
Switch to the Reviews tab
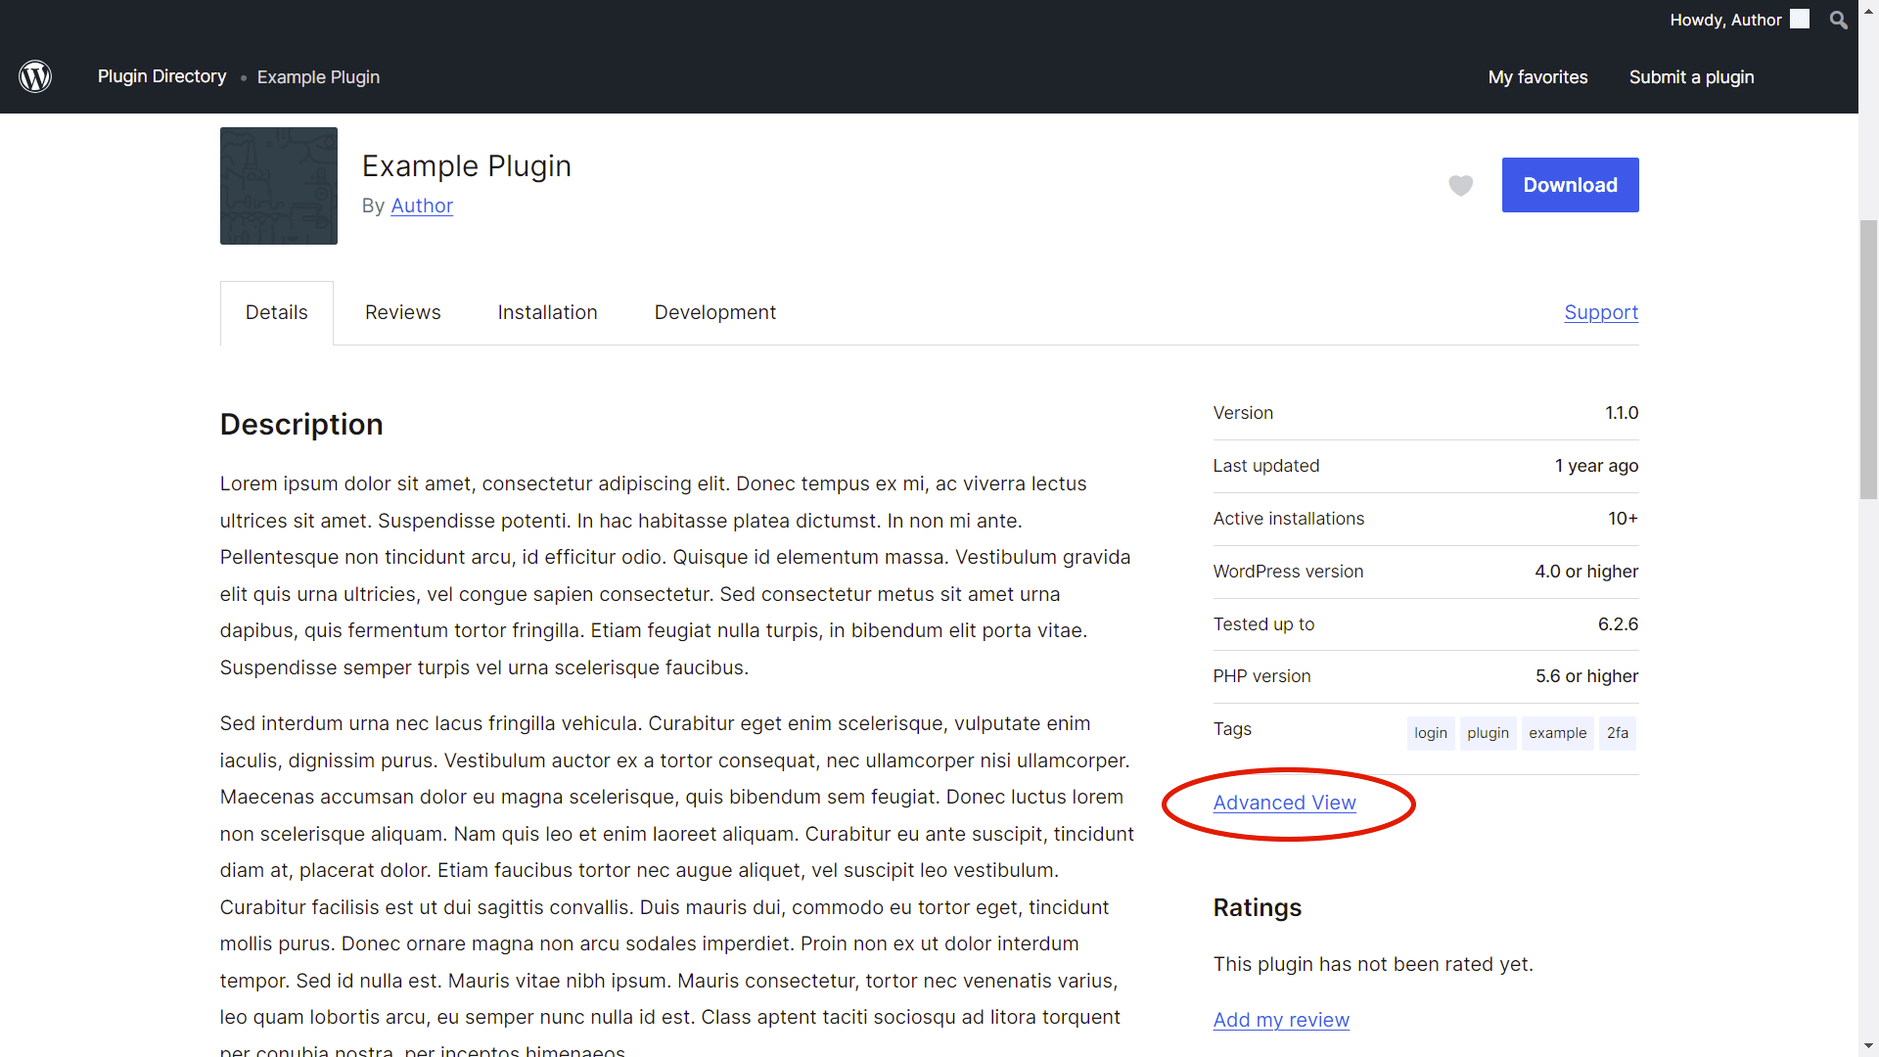point(402,312)
